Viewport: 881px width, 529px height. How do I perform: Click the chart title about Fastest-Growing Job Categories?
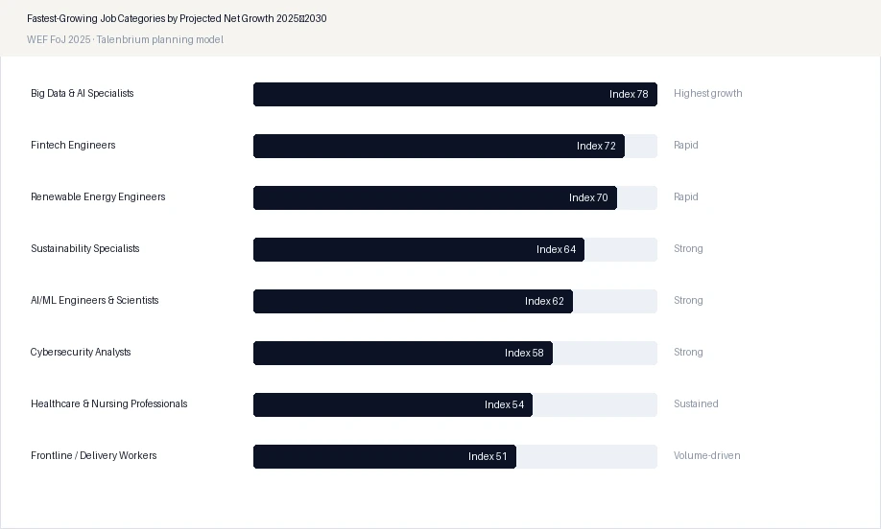tap(177, 18)
